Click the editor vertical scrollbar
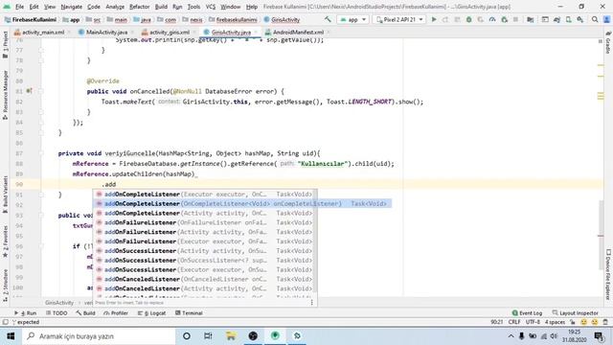The width and height of the screenshot is (613, 345). (x=601, y=235)
